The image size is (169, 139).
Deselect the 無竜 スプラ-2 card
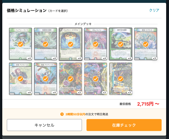pyautogui.click(x=145, y=44)
